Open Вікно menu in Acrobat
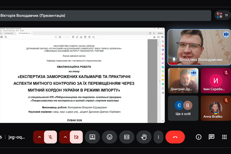231x154 pixels. point(17,31)
